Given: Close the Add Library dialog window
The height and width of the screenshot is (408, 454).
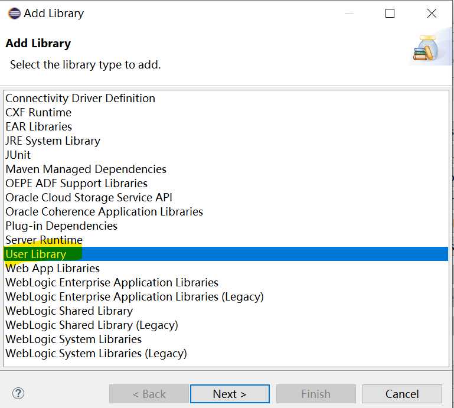Looking at the screenshot, I should point(432,14).
